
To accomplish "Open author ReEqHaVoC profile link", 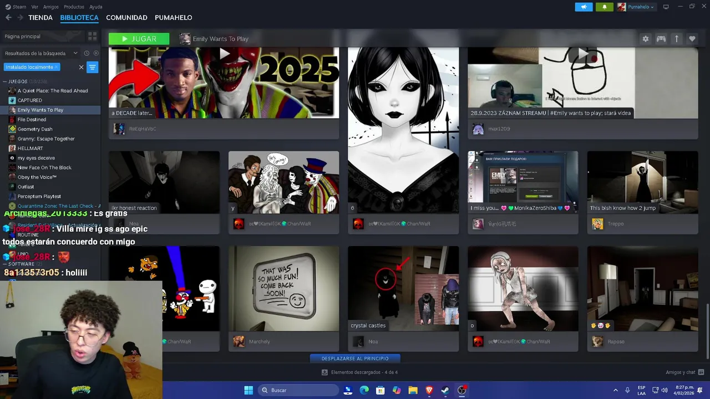I will coord(143,129).
